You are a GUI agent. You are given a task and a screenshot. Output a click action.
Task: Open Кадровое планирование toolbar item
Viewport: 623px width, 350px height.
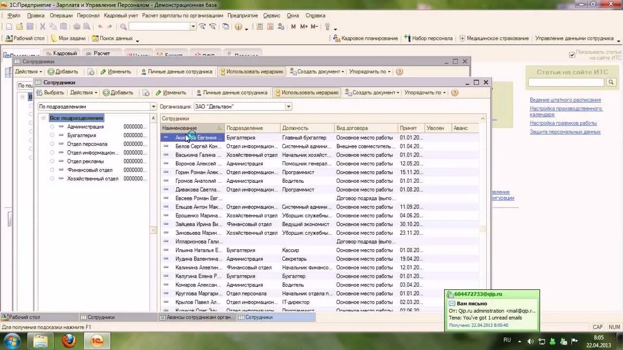point(366,38)
